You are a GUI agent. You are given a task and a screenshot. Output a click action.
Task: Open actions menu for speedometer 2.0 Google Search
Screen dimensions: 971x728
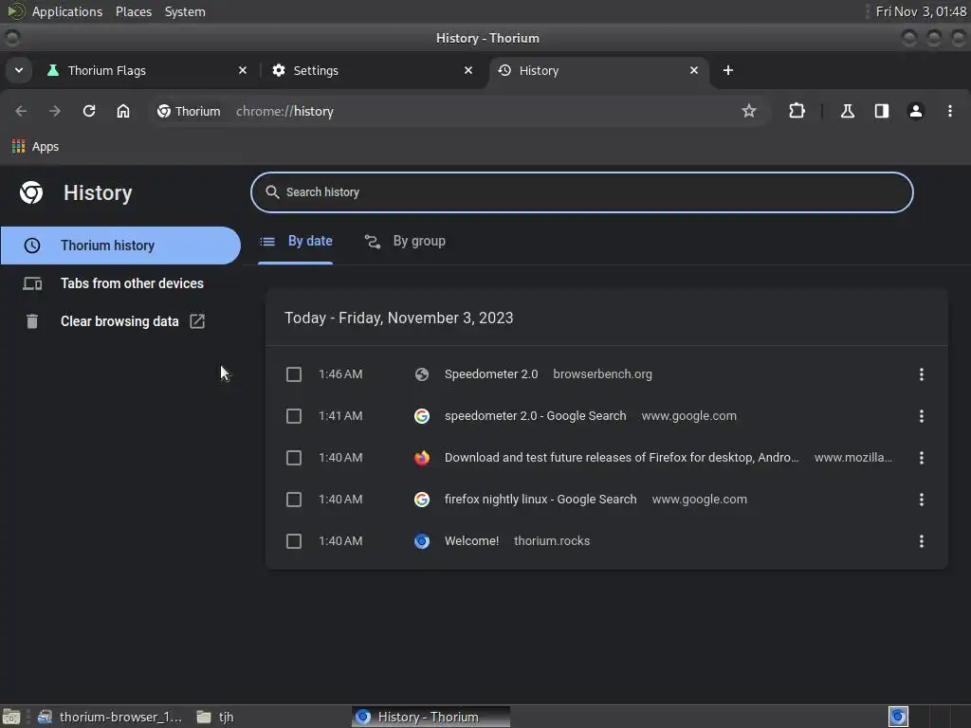pos(922,416)
